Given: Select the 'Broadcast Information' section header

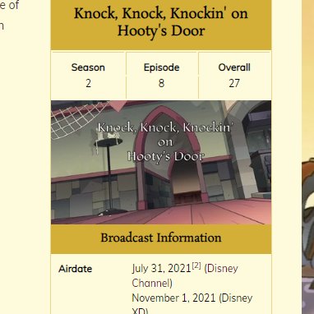Looking at the screenshot, I should click(x=161, y=238).
